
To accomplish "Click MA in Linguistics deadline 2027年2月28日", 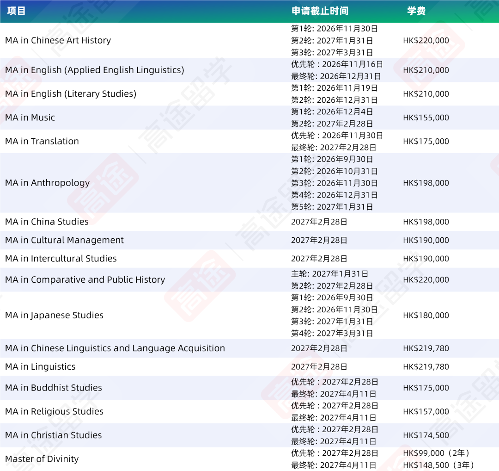I will [319, 367].
